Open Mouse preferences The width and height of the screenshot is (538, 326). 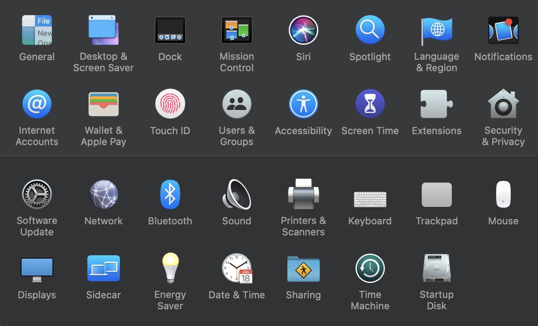coord(503,194)
